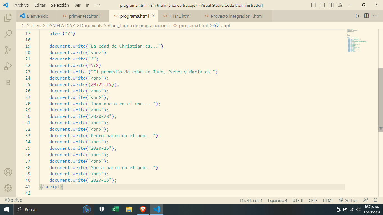Screen dimensions: 383x215
Task: Open the B extension view in activity bar
Action: pos(8,83)
